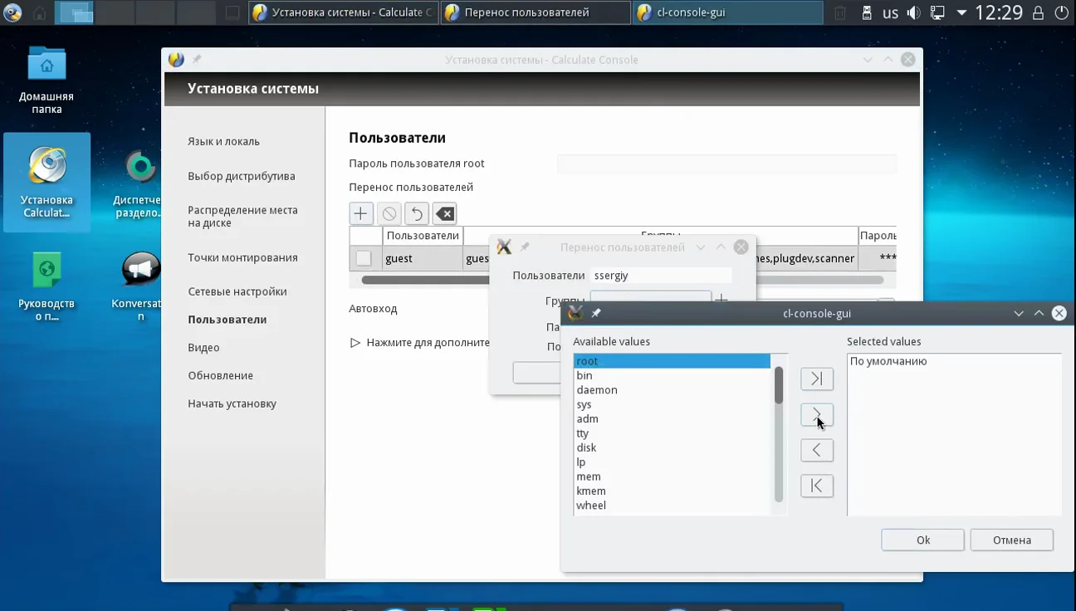Click the plus icon to add a user
Image resolution: width=1076 pixels, height=611 pixels.
tap(360, 213)
